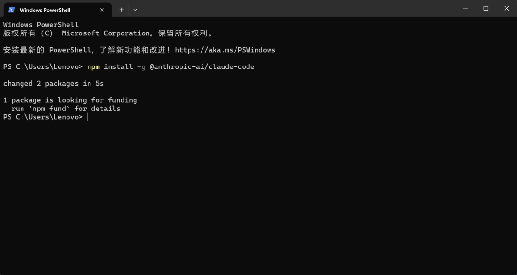Select the Windows PowerShell tab title
517x275 pixels.
(45, 10)
